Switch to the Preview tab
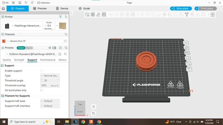Viewport: 223px width, 125px height. [x=40, y=9]
